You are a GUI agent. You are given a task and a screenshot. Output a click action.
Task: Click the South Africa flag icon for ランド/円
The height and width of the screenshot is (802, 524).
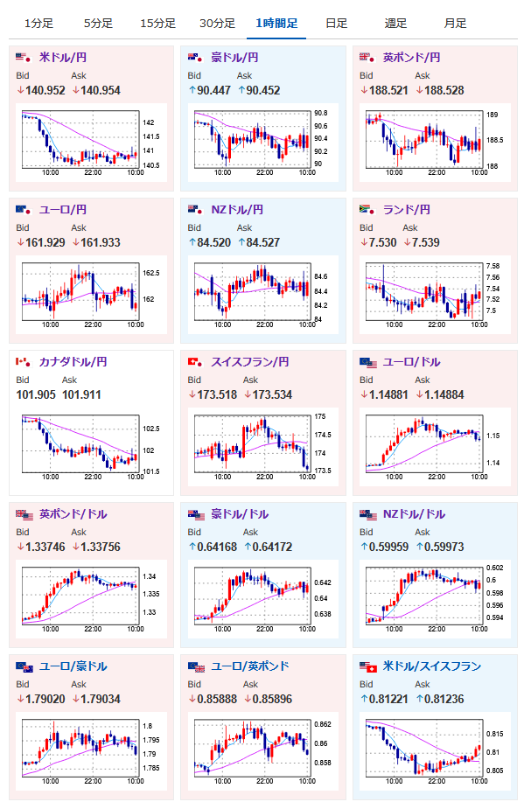coord(367,210)
